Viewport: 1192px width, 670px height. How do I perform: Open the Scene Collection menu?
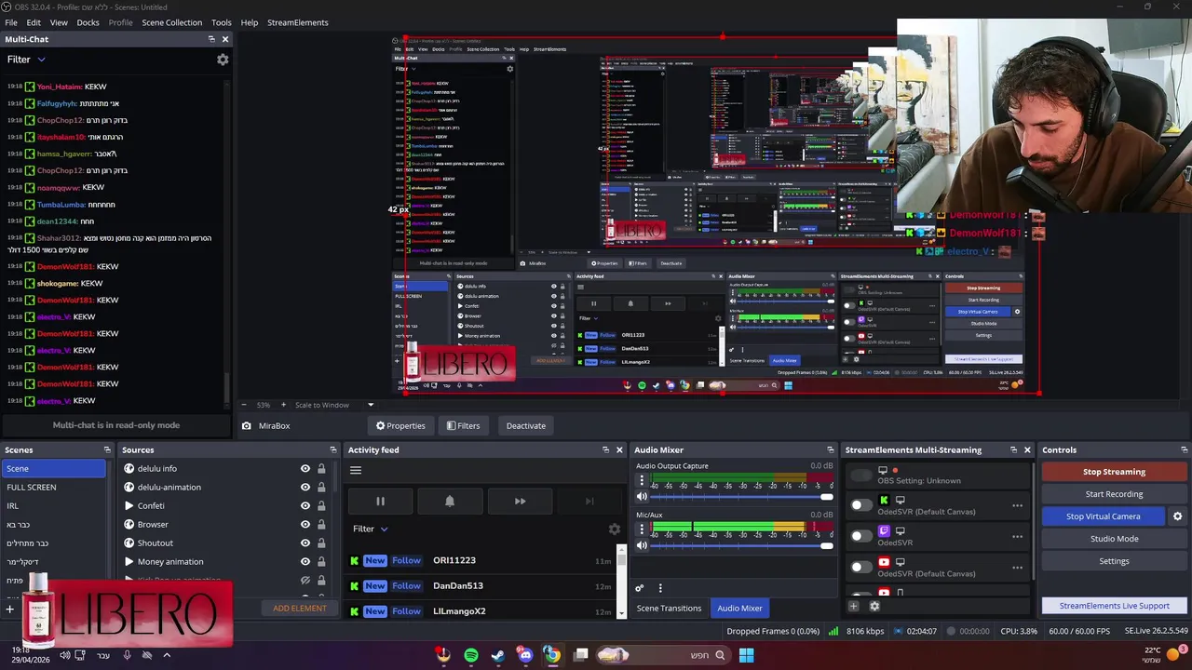[171, 22]
